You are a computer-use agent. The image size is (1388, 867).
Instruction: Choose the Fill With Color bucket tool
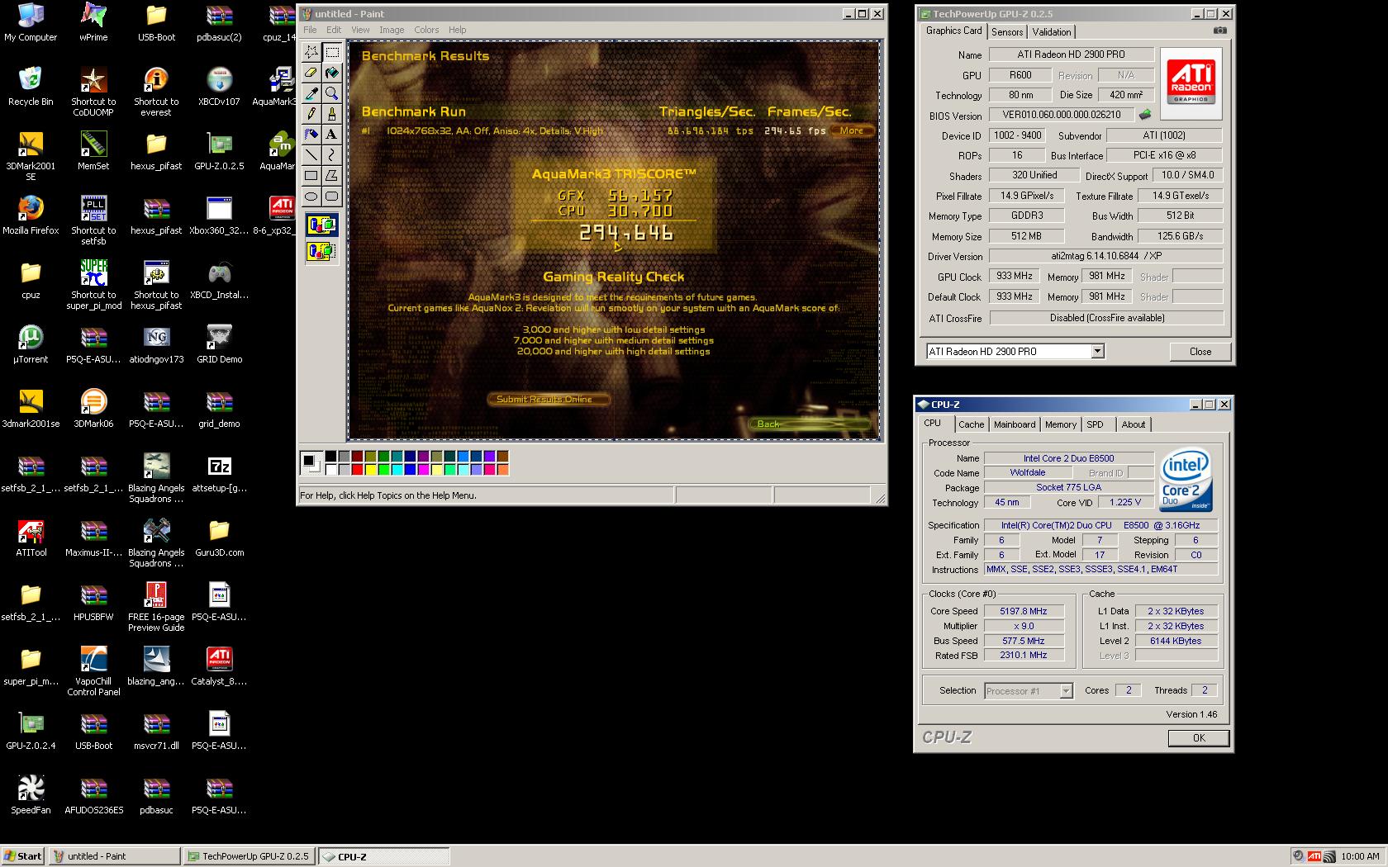click(332, 73)
